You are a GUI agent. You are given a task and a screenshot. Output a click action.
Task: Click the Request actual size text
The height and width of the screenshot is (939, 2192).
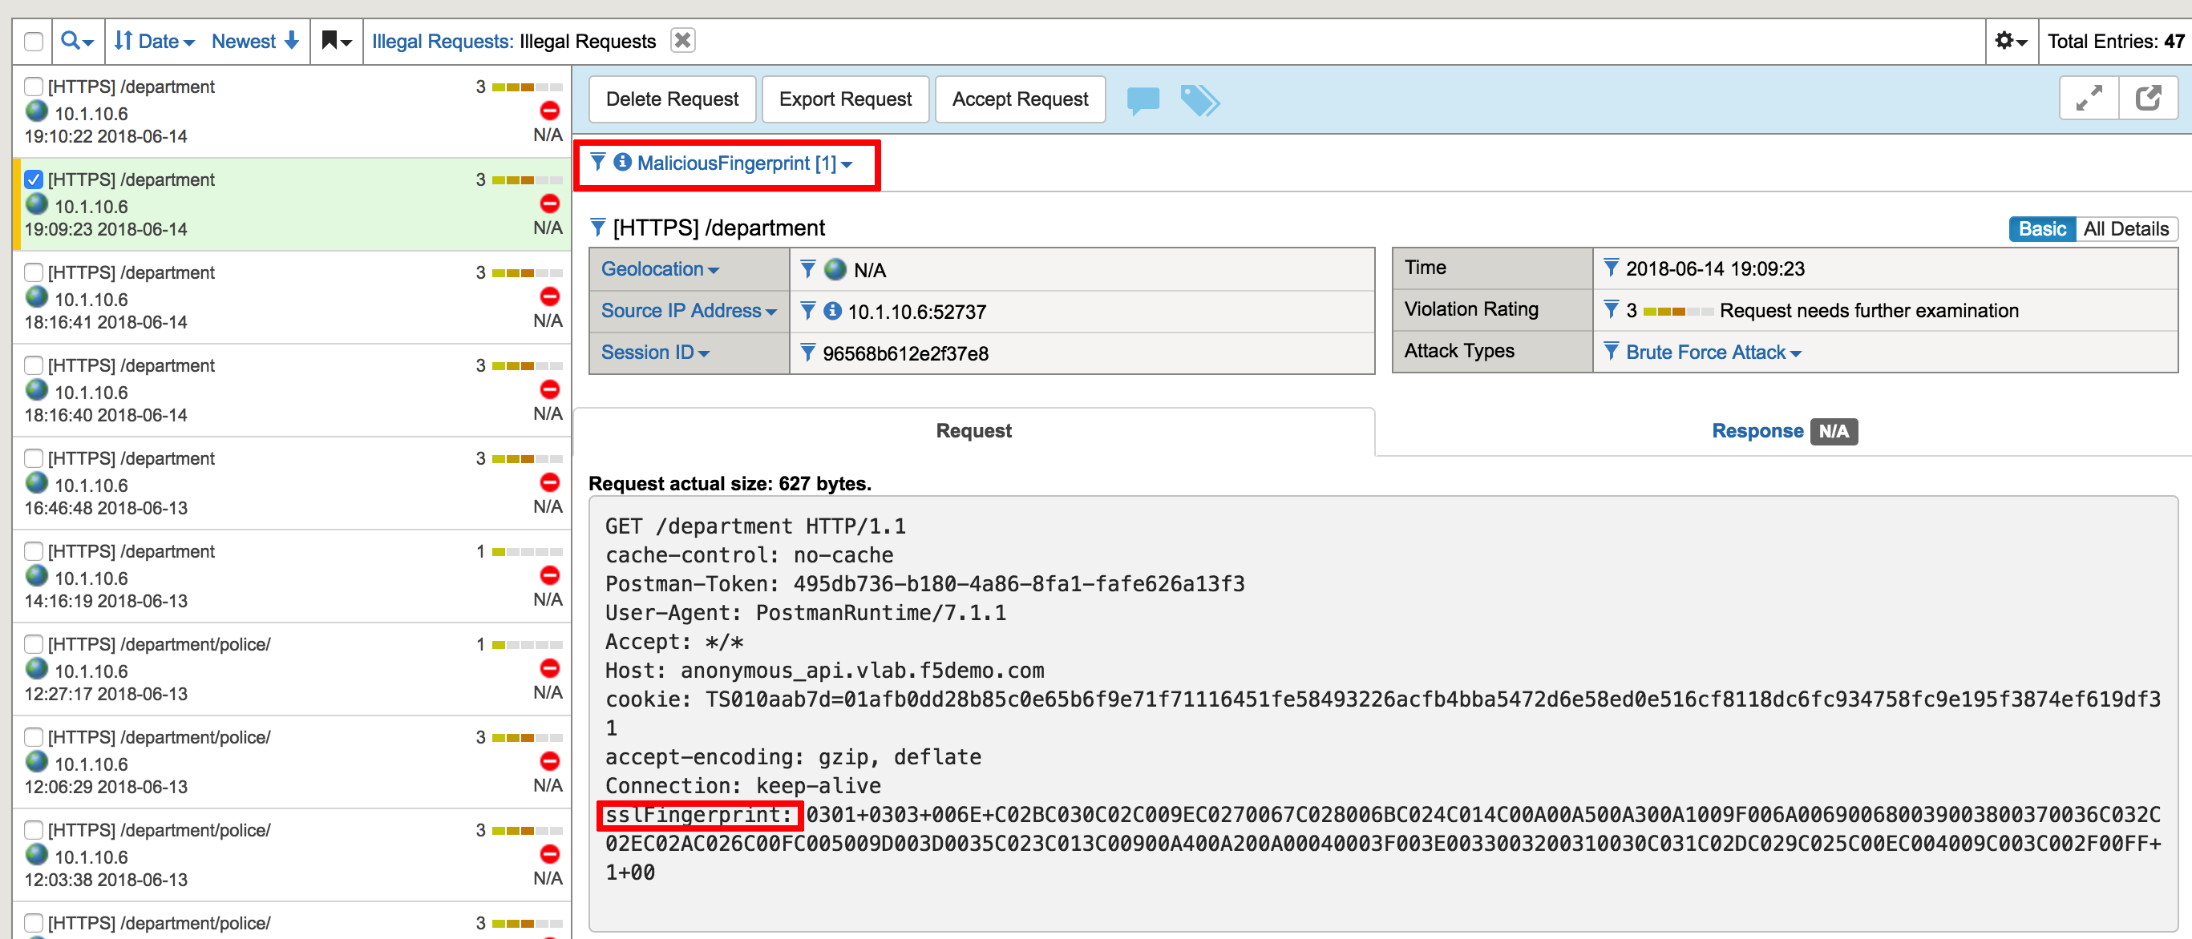(730, 483)
